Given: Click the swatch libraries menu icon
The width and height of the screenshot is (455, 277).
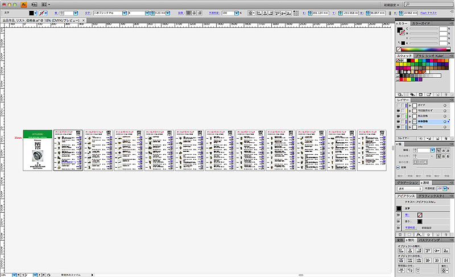Looking at the screenshot, I should pos(400,93).
